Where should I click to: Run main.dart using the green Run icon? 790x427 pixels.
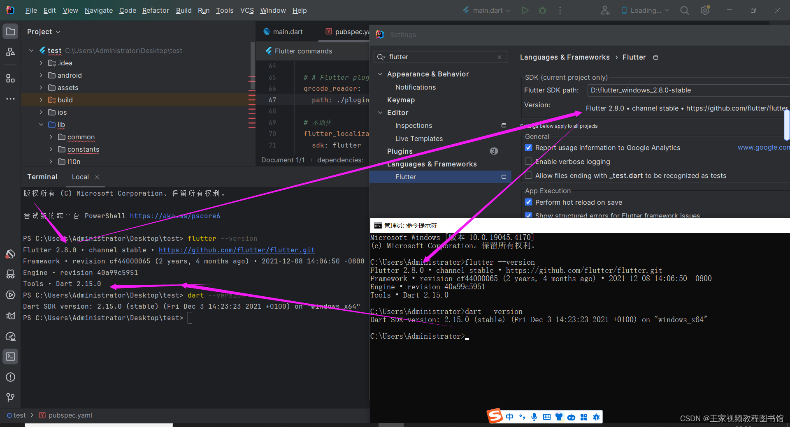click(525, 10)
